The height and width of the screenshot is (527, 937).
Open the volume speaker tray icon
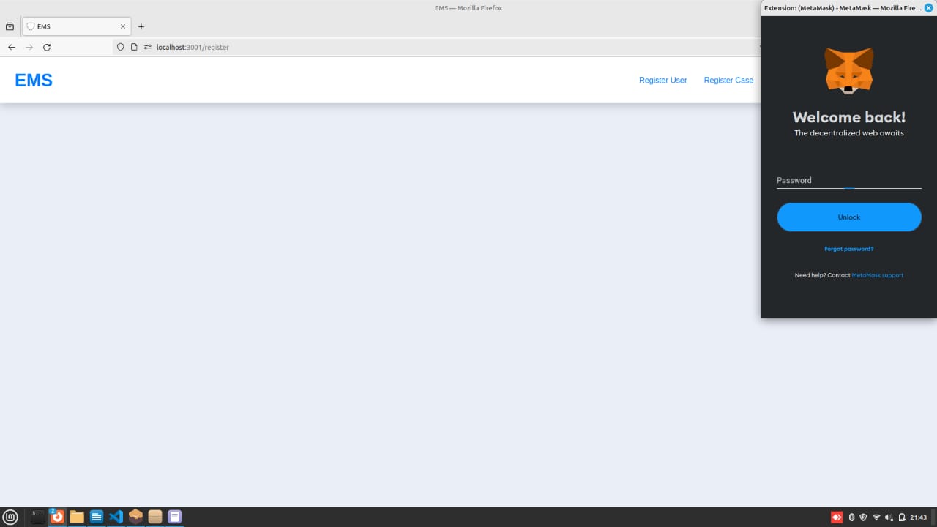[889, 517]
